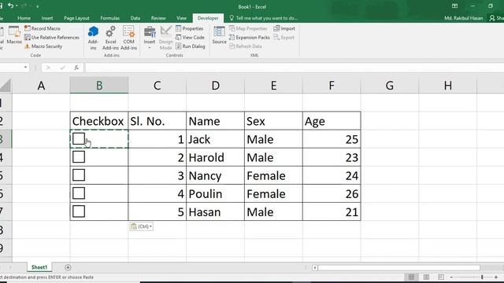Image resolution: width=504 pixels, height=283 pixels.
Task: Click the Select All corner triangle
Action: (6, 86)
